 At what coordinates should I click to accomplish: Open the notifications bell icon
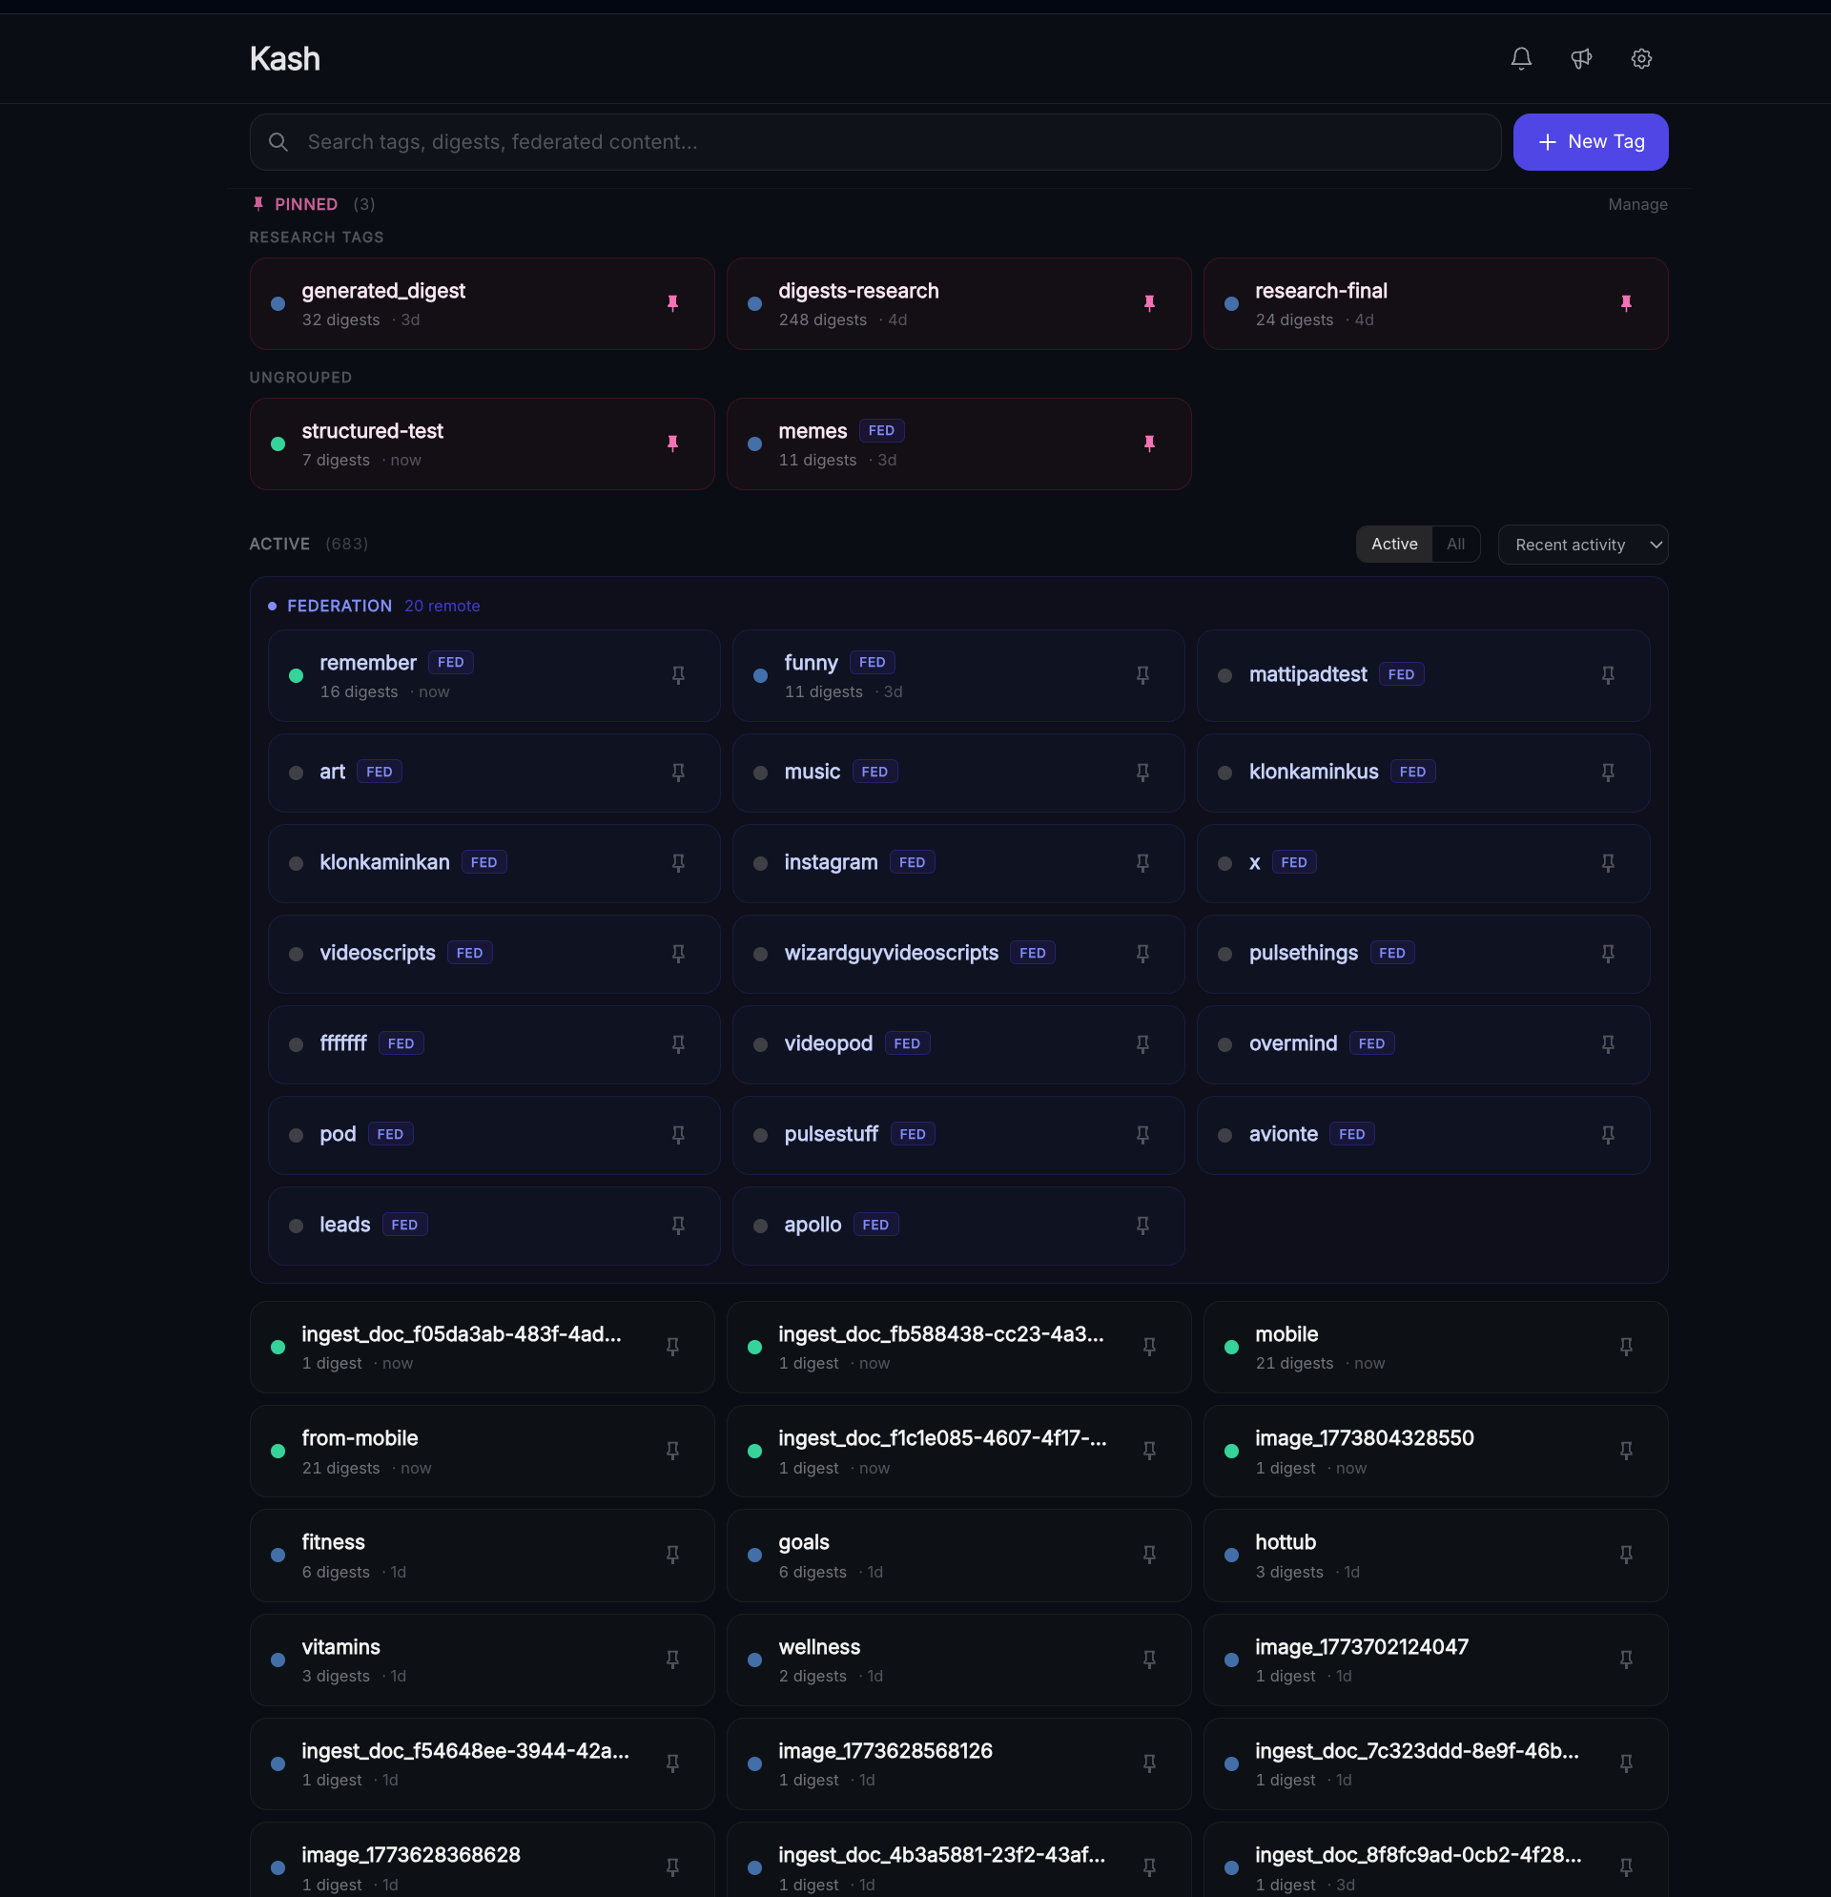click(1520, 59)
